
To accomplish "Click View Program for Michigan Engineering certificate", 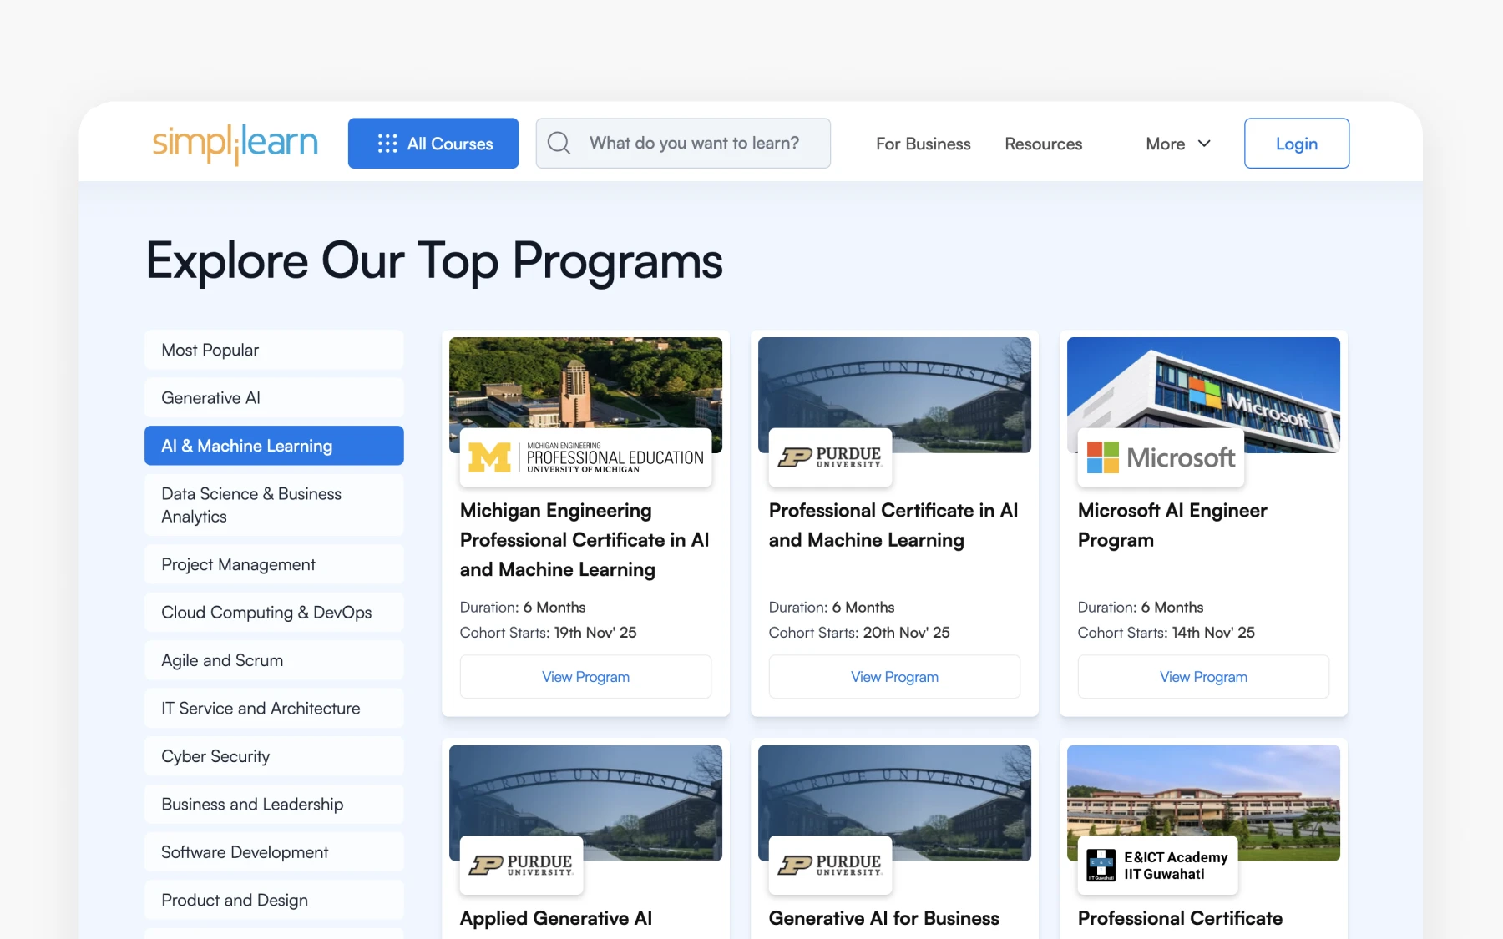I will 585,677.
